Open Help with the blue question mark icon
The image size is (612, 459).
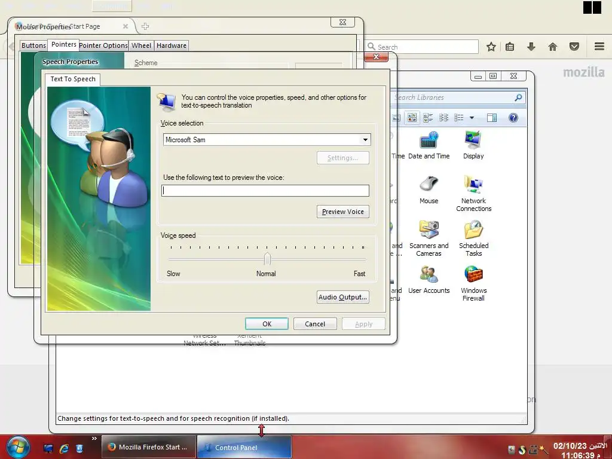click(x=513, y=118)
